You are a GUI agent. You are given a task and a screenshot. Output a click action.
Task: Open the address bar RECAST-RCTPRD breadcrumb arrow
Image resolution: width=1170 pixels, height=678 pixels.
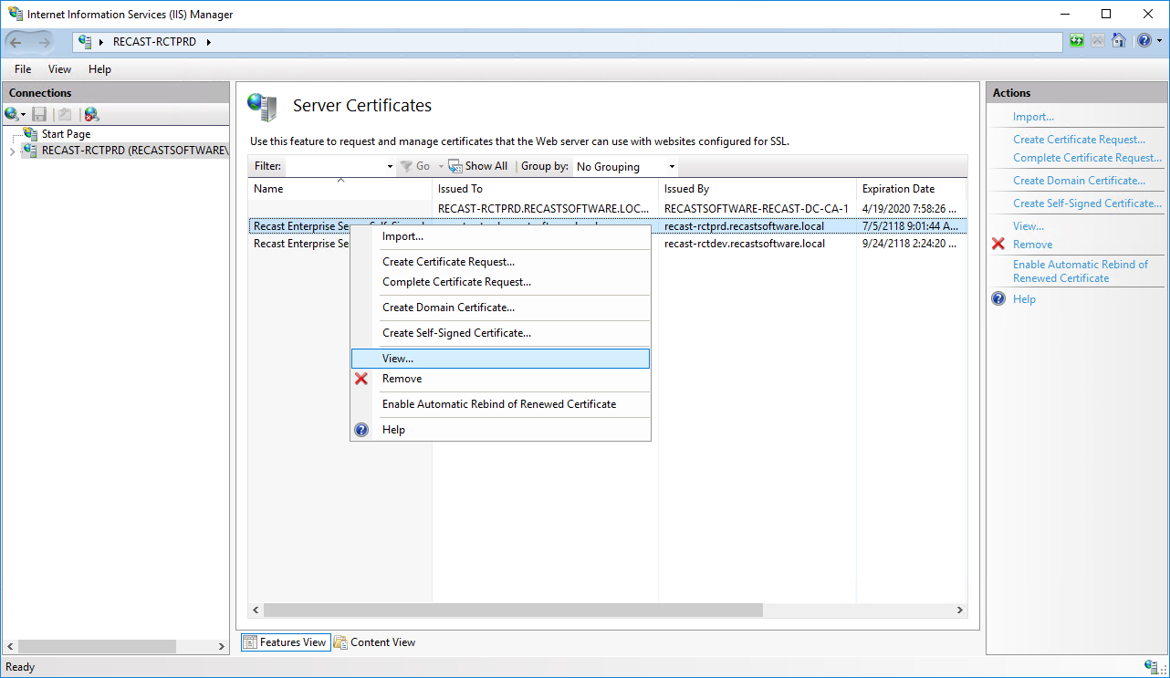point(208,42)
